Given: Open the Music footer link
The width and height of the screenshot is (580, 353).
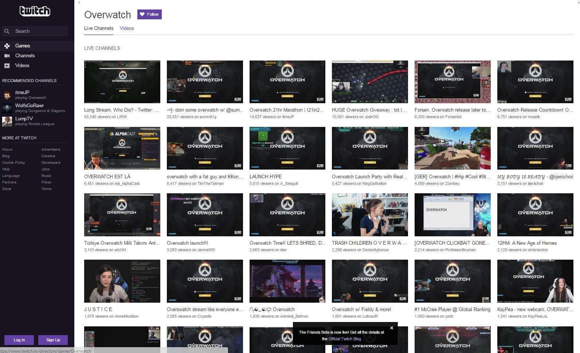Looking at the screenshot, I should pos(46,176).
